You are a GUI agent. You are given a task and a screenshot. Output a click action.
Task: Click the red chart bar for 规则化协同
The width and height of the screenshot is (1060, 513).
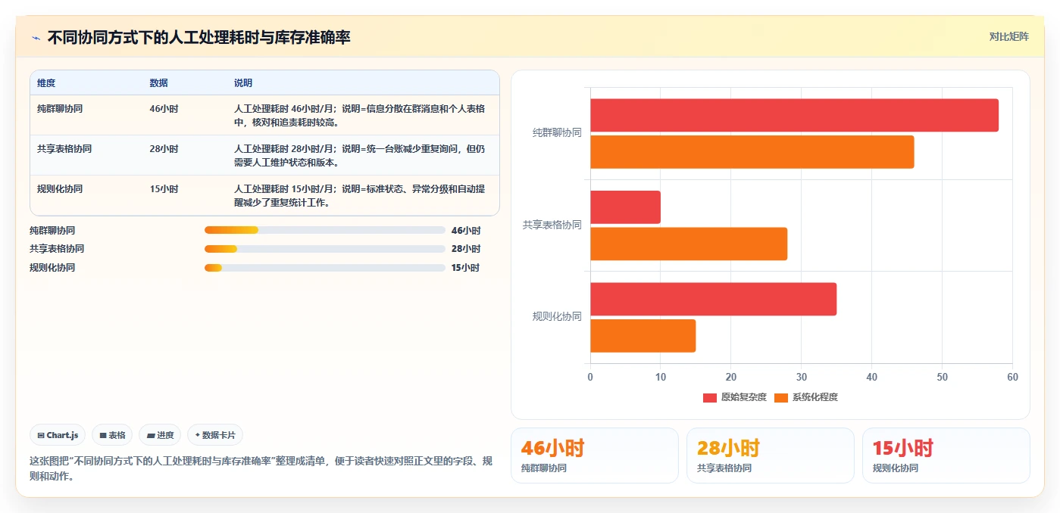[x=713, y=299]
